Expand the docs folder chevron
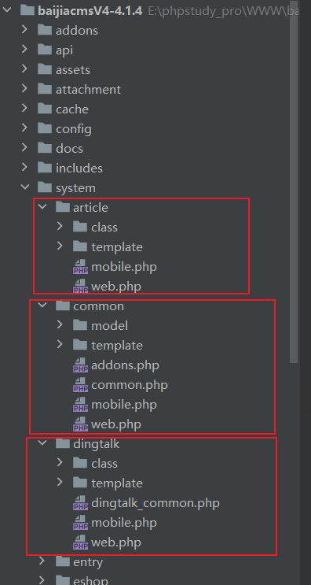The height and width of the screenshot is (585, 311). pos(25,148)
